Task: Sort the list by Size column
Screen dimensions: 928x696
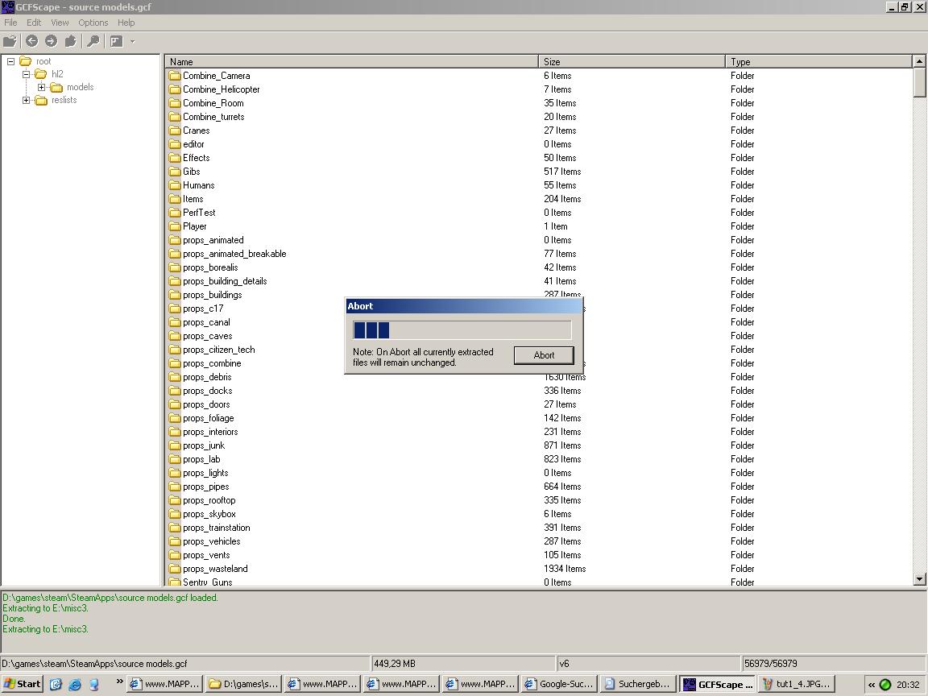Action: (x=632, y=61)
